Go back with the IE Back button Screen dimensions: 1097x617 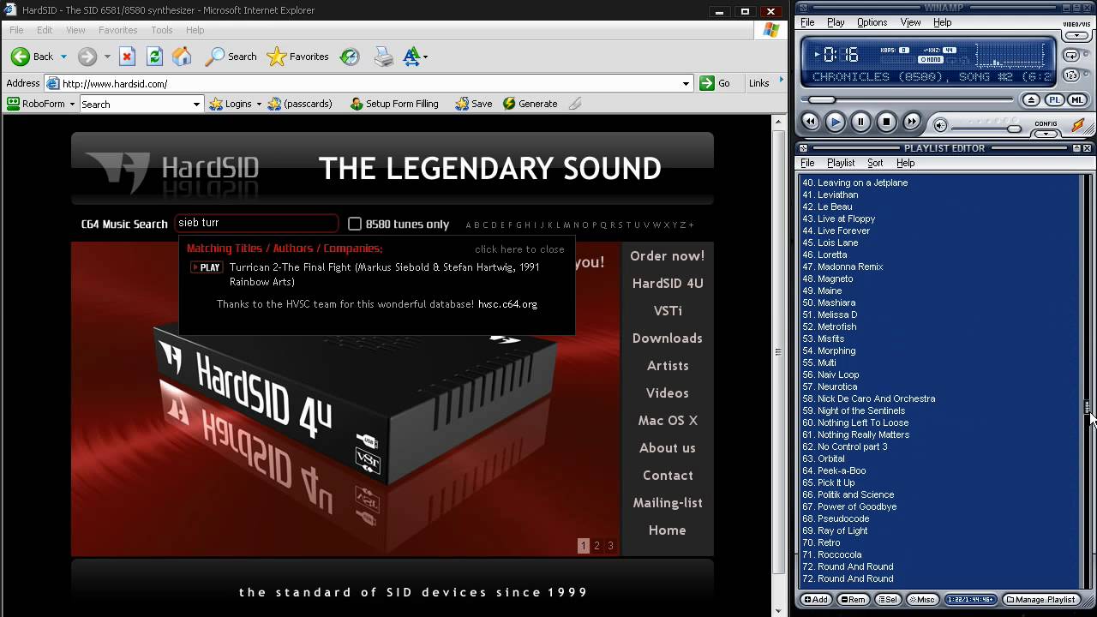click(32, 57)
